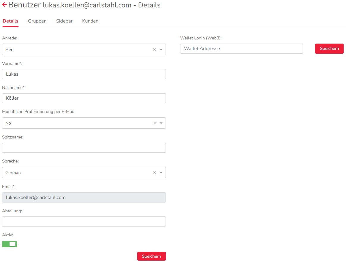
Task: Expand the Sprache dropdown arrow
Action: 161,173
